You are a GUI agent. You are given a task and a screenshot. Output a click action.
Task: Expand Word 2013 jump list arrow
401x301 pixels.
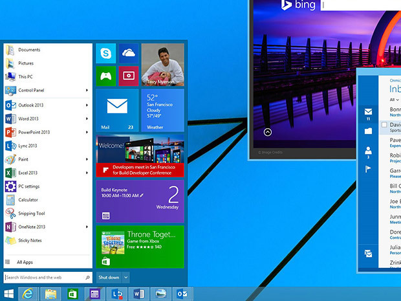point(87,118)
